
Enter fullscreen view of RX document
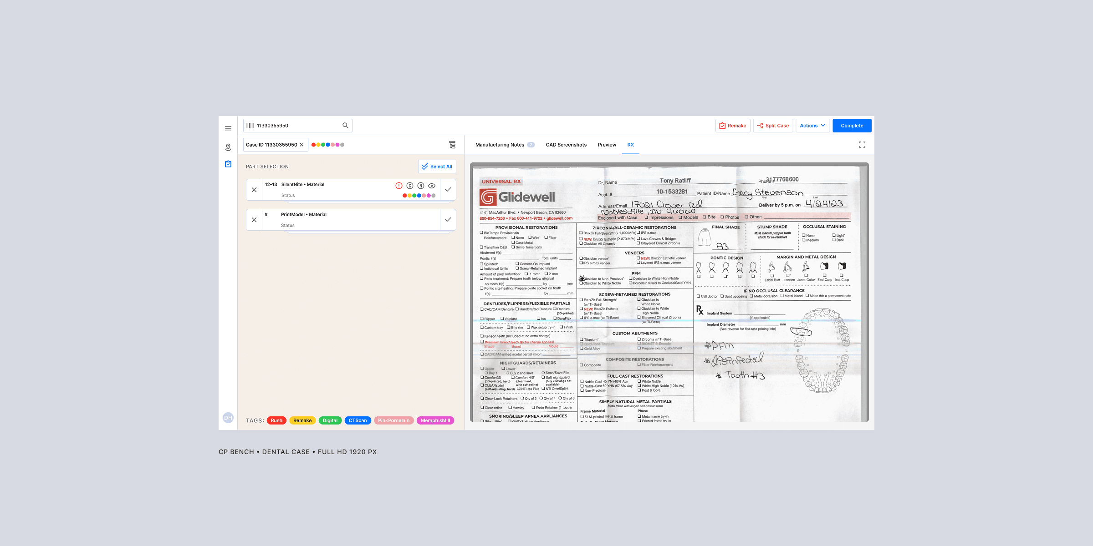[x=862, y=145]
